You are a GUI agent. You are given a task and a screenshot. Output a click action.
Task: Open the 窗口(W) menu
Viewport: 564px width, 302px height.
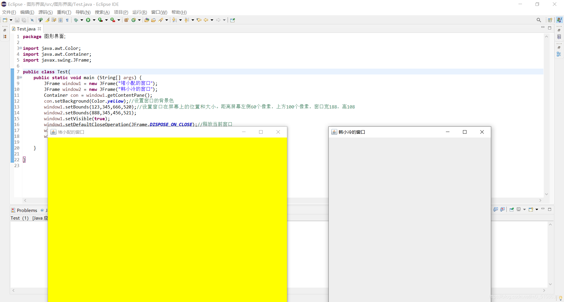click(159, 12)
